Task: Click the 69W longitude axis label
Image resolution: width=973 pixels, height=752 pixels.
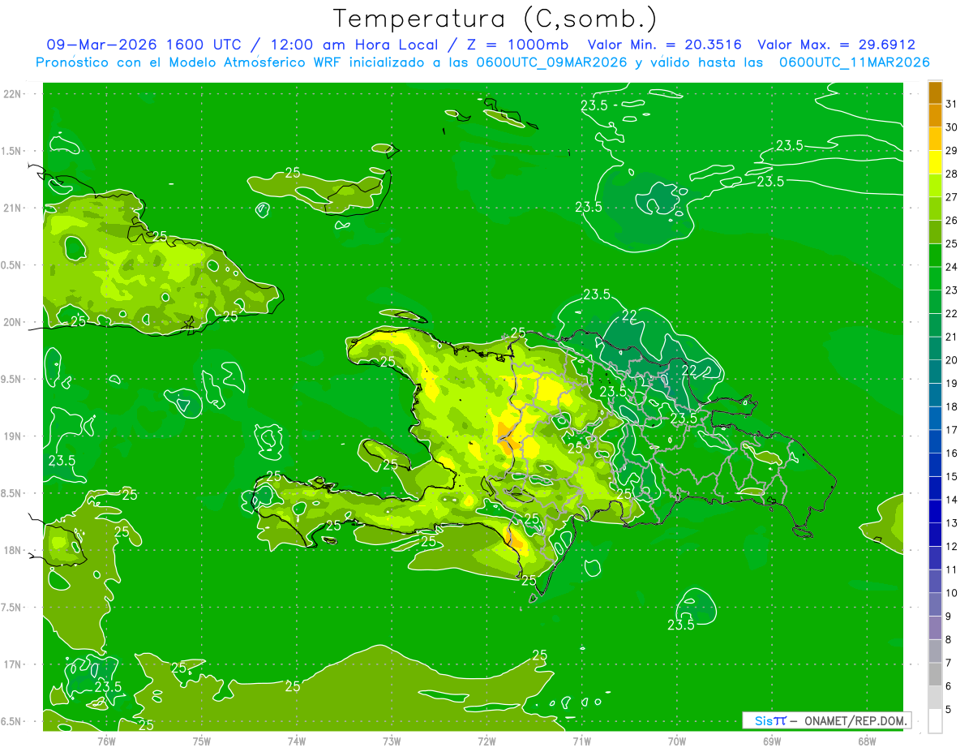Action: click(x=772, y=741)
